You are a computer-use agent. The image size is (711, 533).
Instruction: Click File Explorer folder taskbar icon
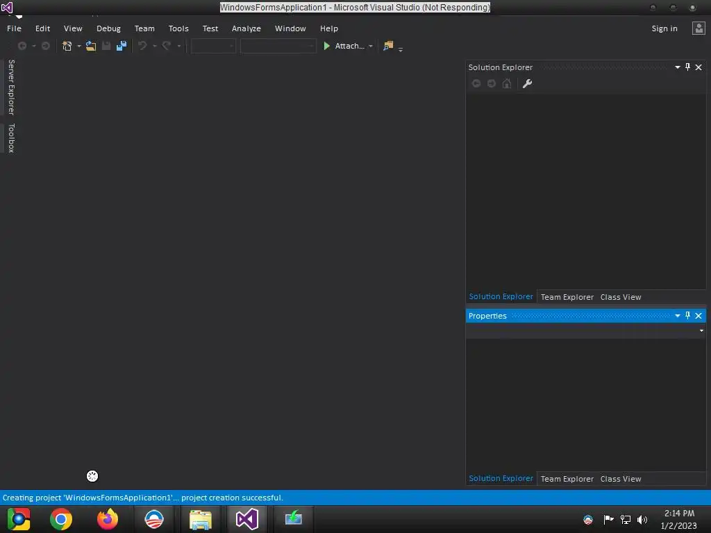click(x=201, y=519)
